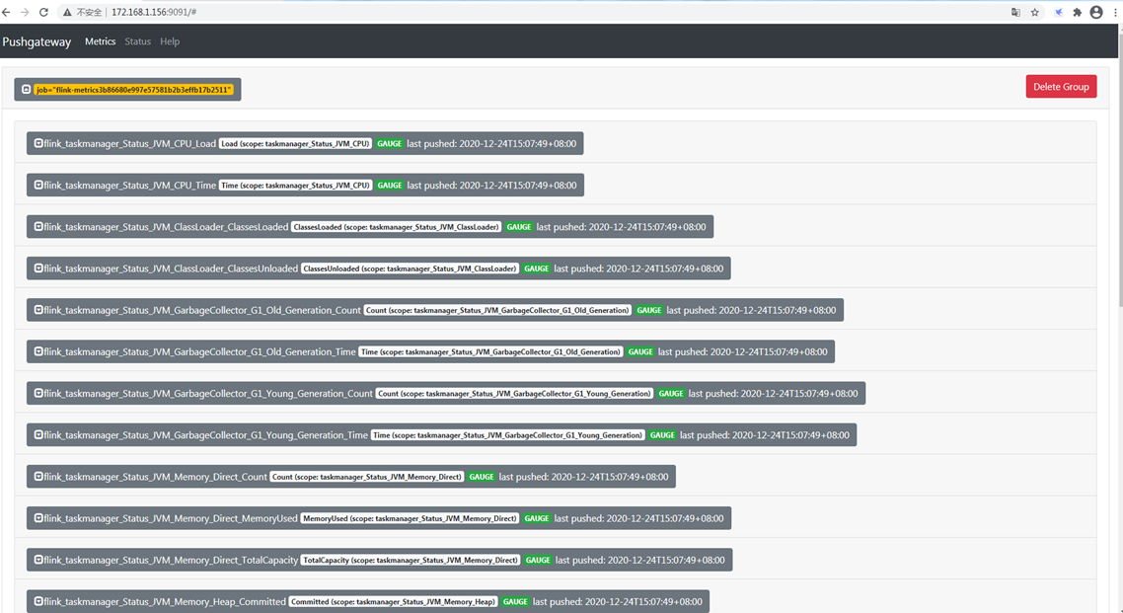This screenshot has width=1123, height=613.
Task: Click the Time scope G1_Young_Generation badge
Action: (508, 434)
